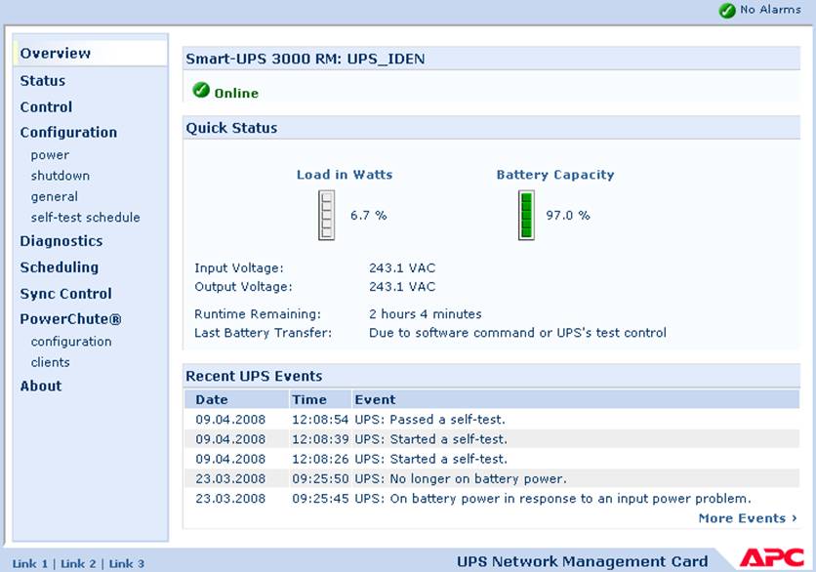Click the Battery Capacity green bar gauge

click(x=526, y=215)
